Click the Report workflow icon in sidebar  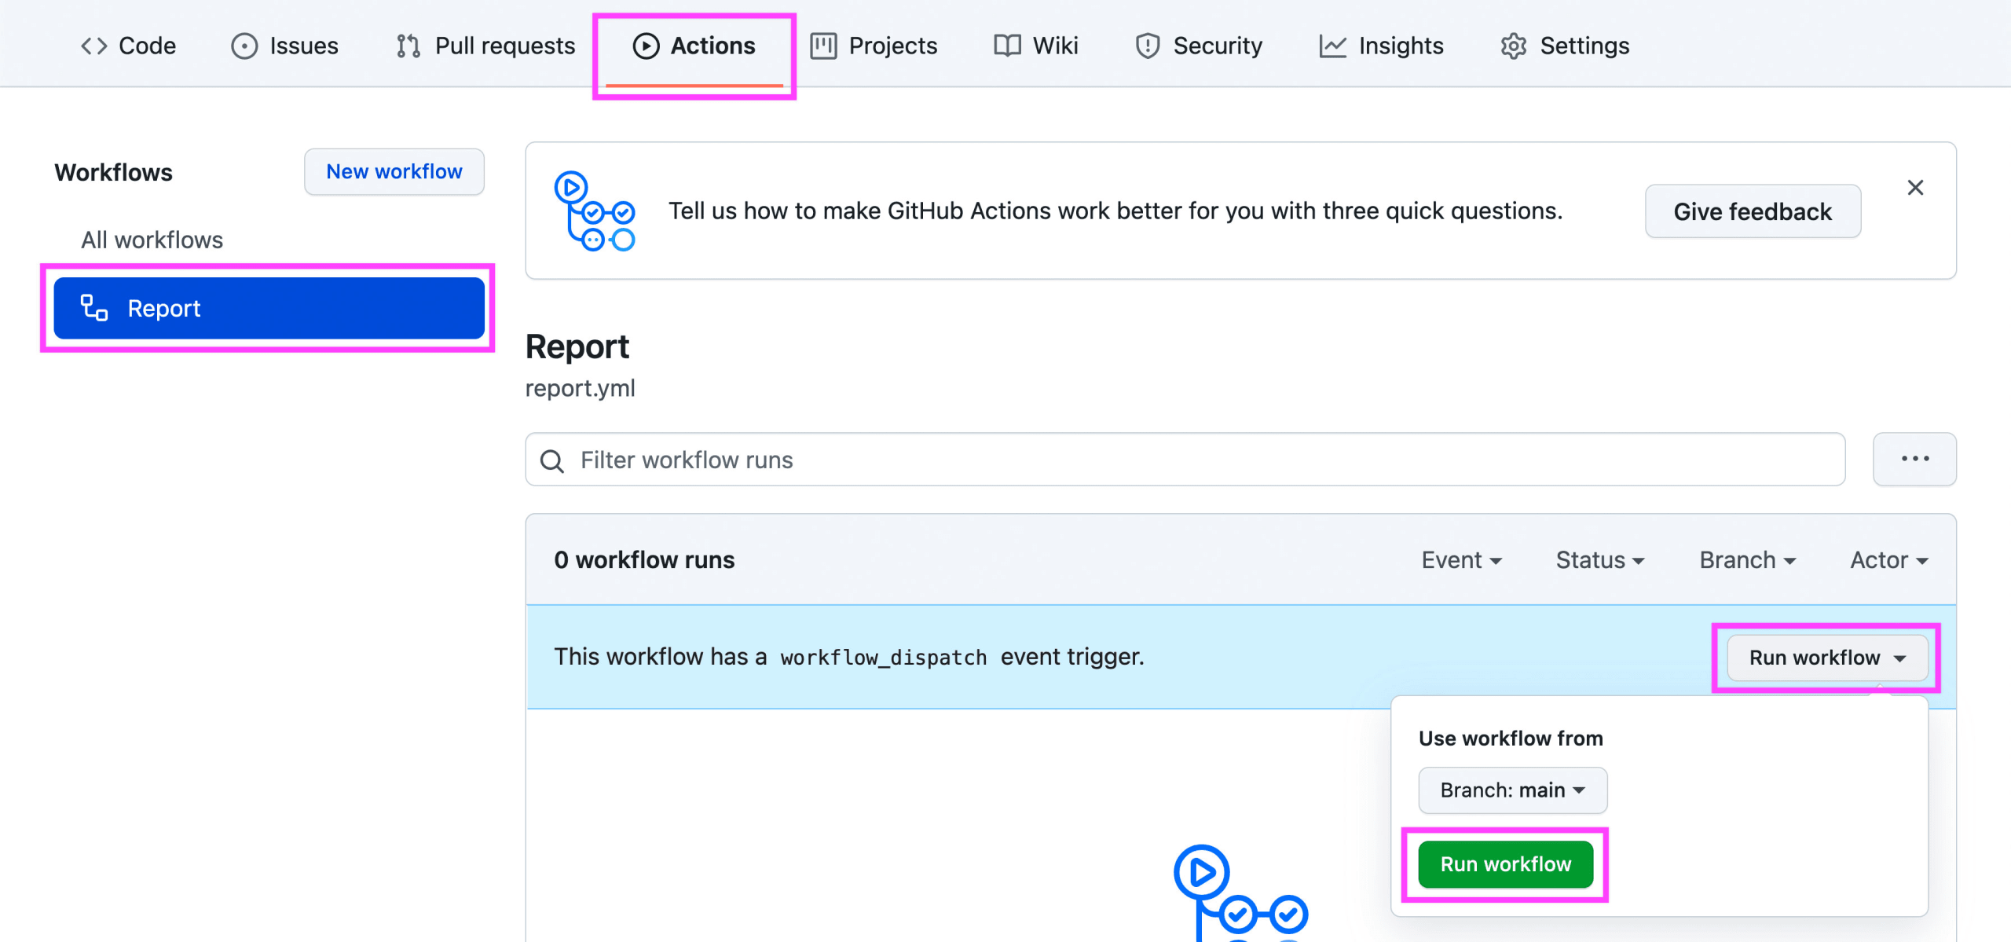(94, 308)
